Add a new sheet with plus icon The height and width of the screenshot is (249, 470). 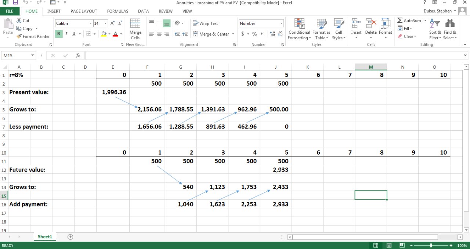70,237
